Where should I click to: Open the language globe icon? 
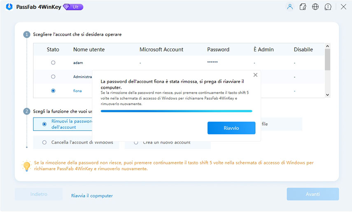(x=315, y=7)
